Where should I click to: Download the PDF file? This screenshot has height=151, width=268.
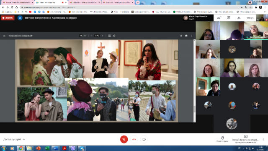point(181,36)
